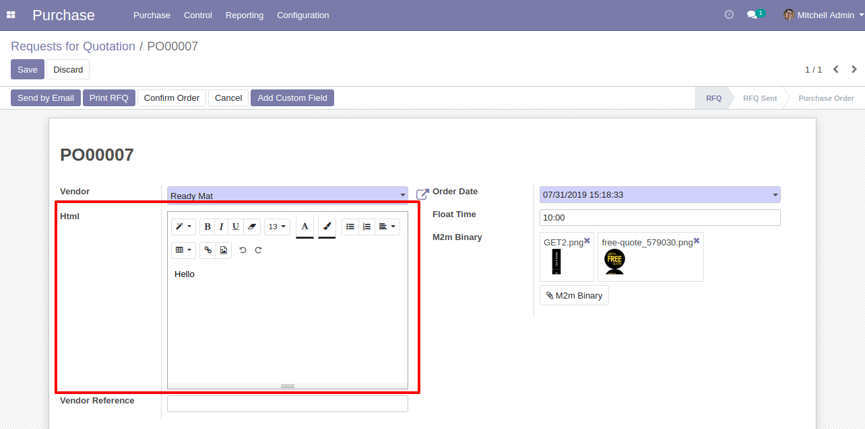
Task: Insert an unordered bullet list
Action: coord(350,227)
